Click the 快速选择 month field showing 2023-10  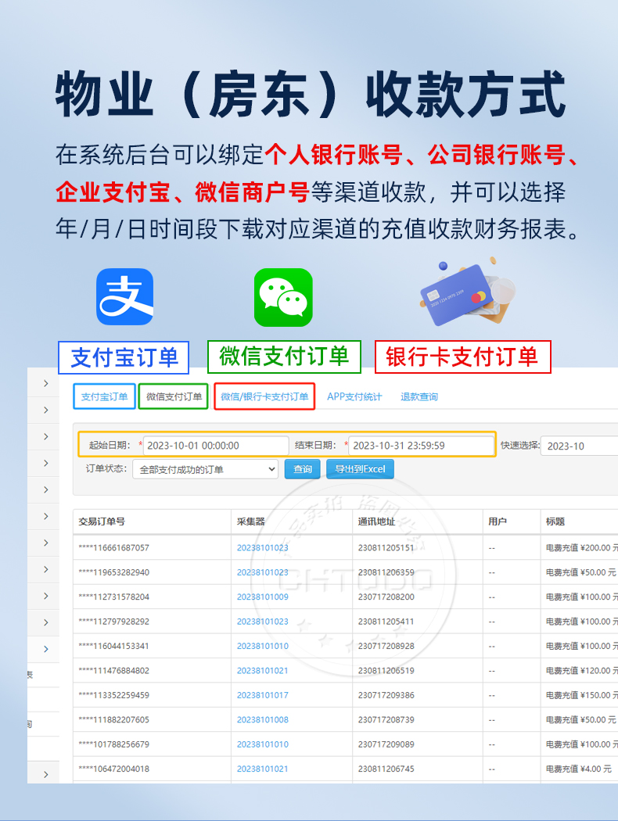click(579, 446)
